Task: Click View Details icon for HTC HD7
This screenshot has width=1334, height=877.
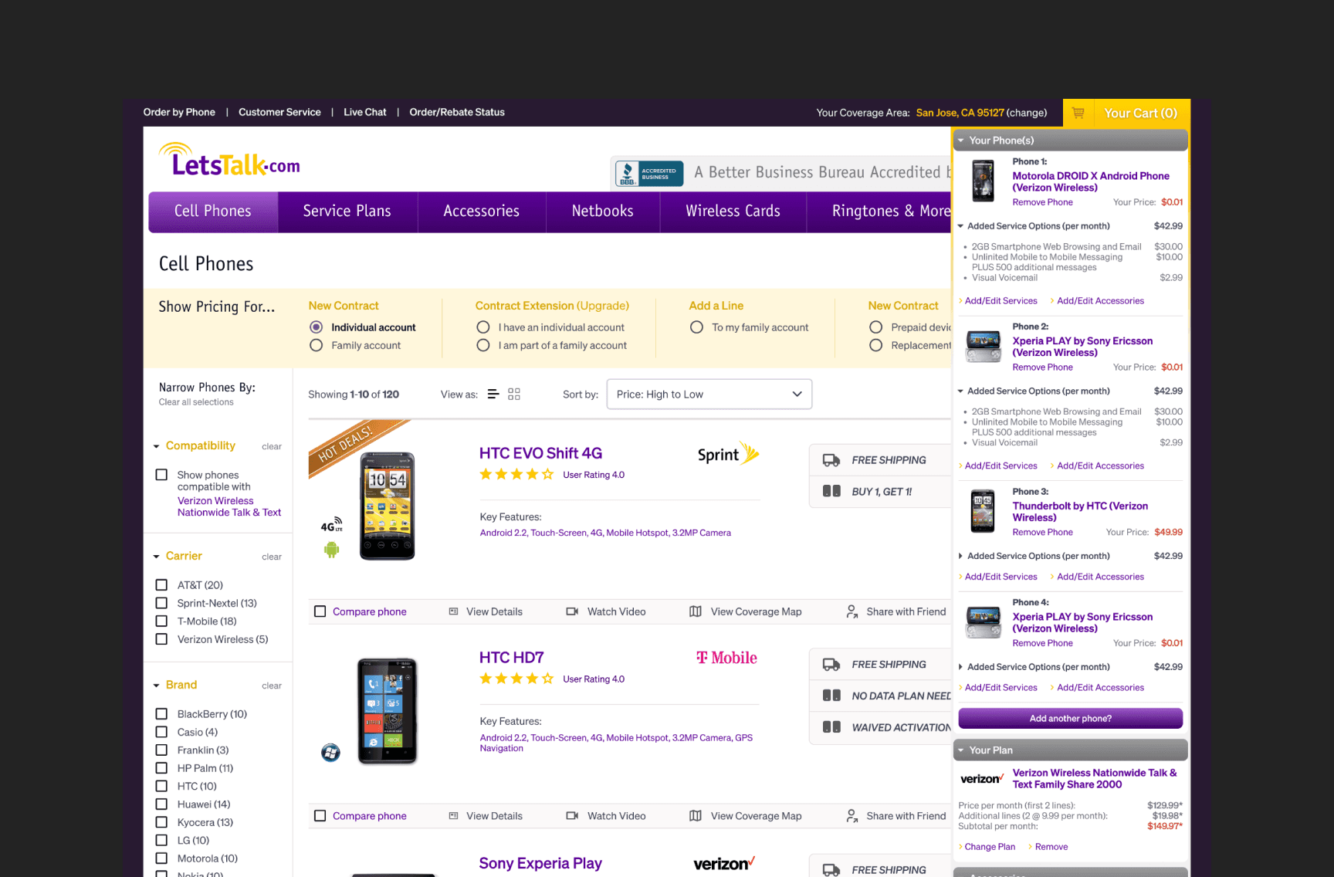Action: (454, 816)
